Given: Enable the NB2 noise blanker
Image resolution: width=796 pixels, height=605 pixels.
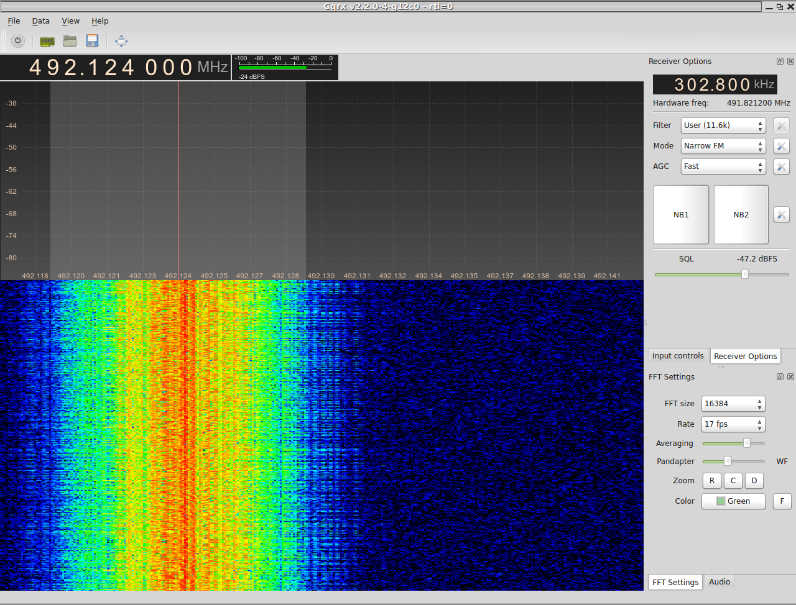Looking at the screenshot, I should click(x=741, y=214).
